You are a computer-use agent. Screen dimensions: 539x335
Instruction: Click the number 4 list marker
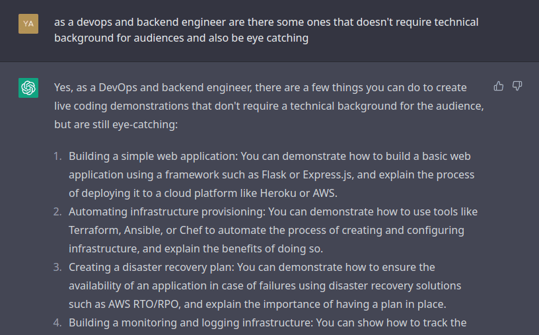[57, 322]
